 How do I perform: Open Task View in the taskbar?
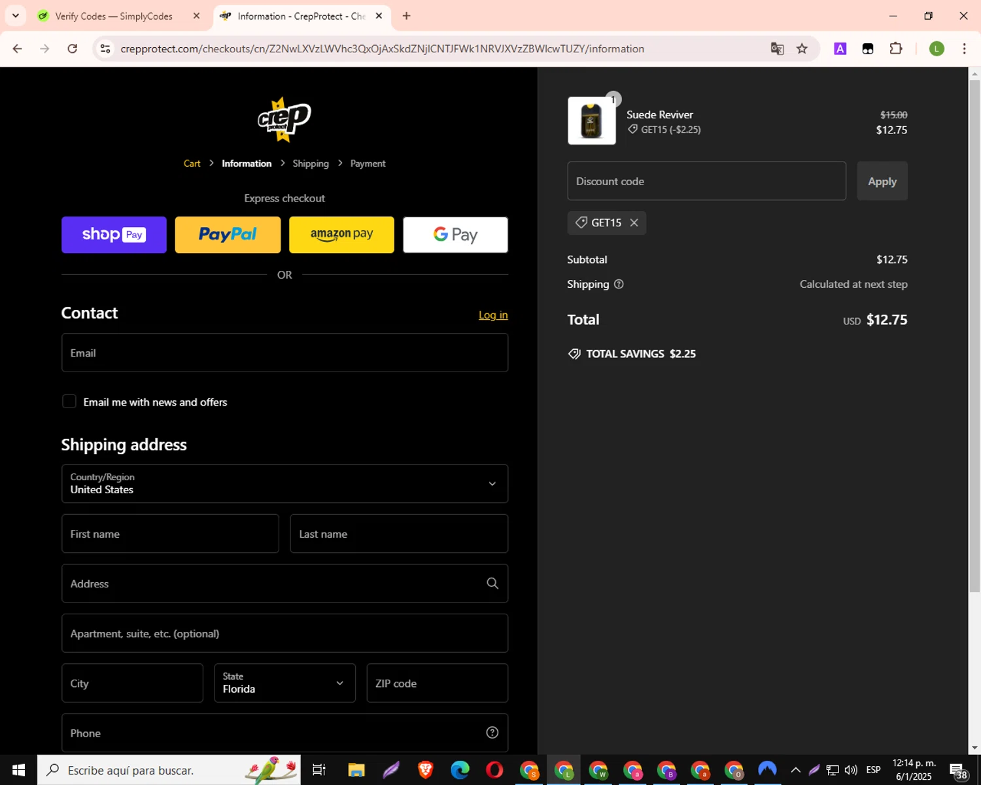[x=319, y=770]
